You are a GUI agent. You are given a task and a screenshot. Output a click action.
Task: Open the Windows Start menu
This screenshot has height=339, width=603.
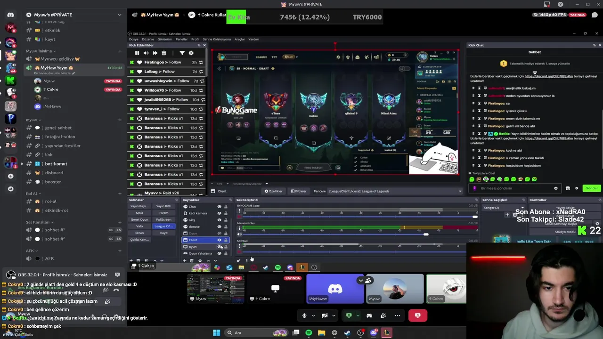pyautogui.click(x=216, y=333)
